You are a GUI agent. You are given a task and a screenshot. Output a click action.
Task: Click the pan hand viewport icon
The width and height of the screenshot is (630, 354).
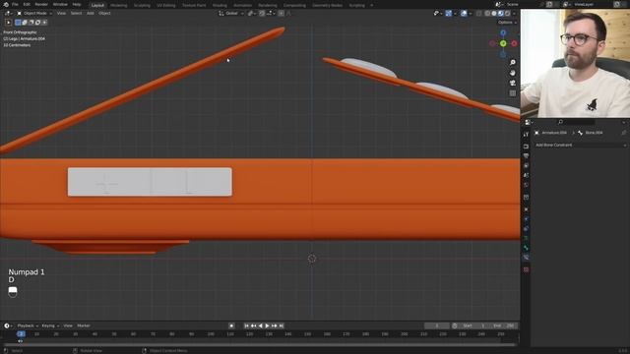coord(512,73)
